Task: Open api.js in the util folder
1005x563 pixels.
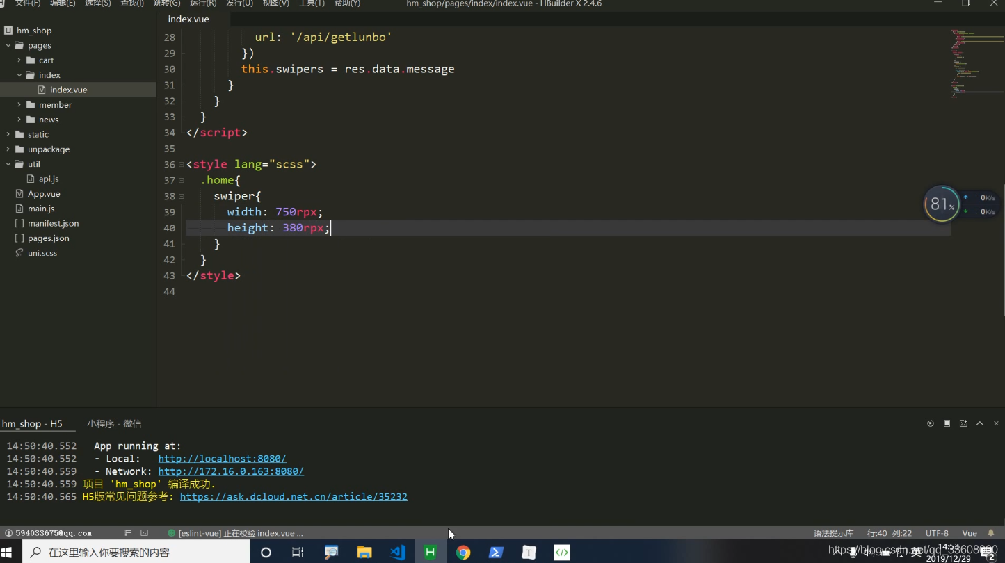Action: coord(49,179)
